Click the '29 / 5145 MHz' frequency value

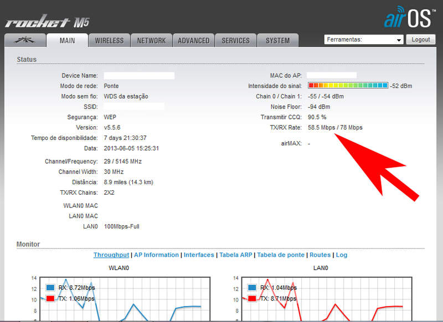pyautogui.click(x=122, y=162)
